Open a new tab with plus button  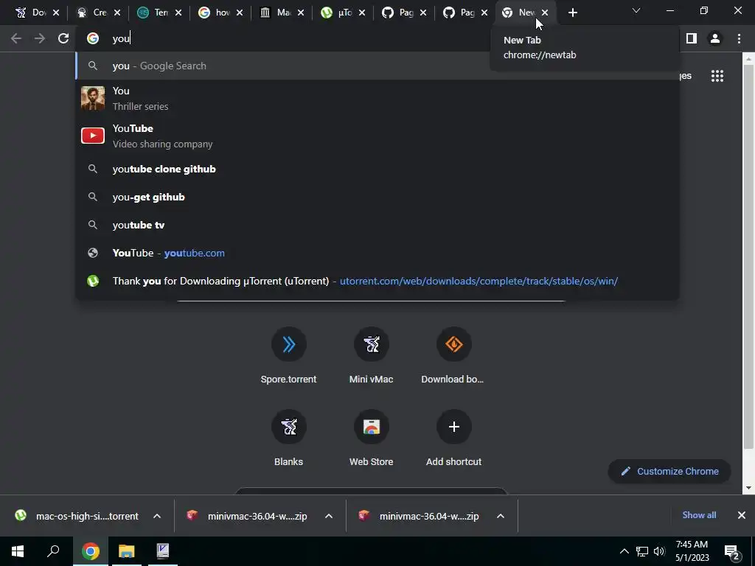(572, 13)
